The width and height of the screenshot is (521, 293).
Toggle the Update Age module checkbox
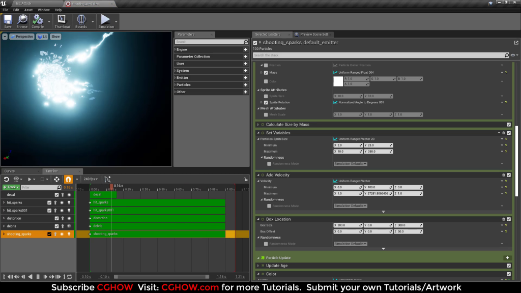[509, 266]
